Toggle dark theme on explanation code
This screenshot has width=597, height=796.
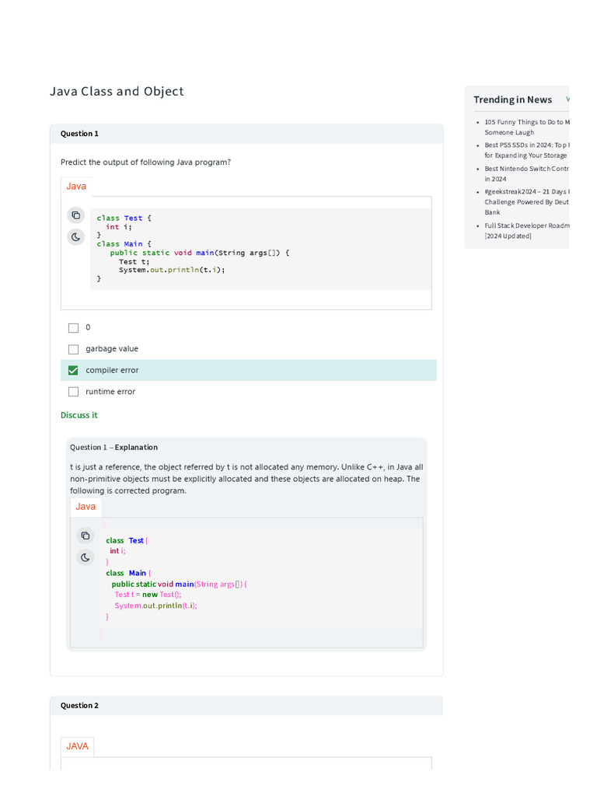click(x=86, y=557)
